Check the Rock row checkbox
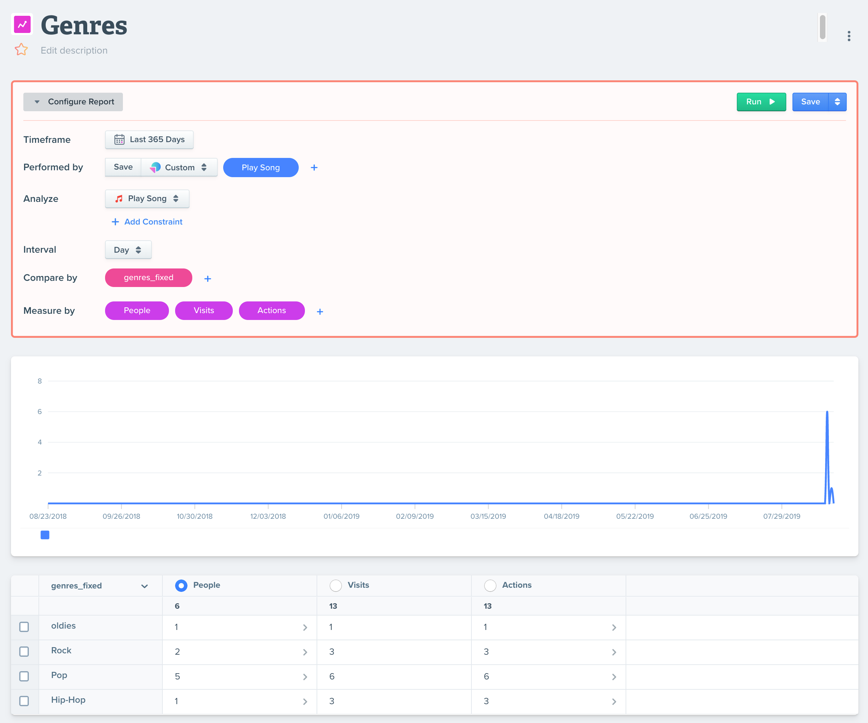This screenshot has height=723, width=868. coord(24,652)
